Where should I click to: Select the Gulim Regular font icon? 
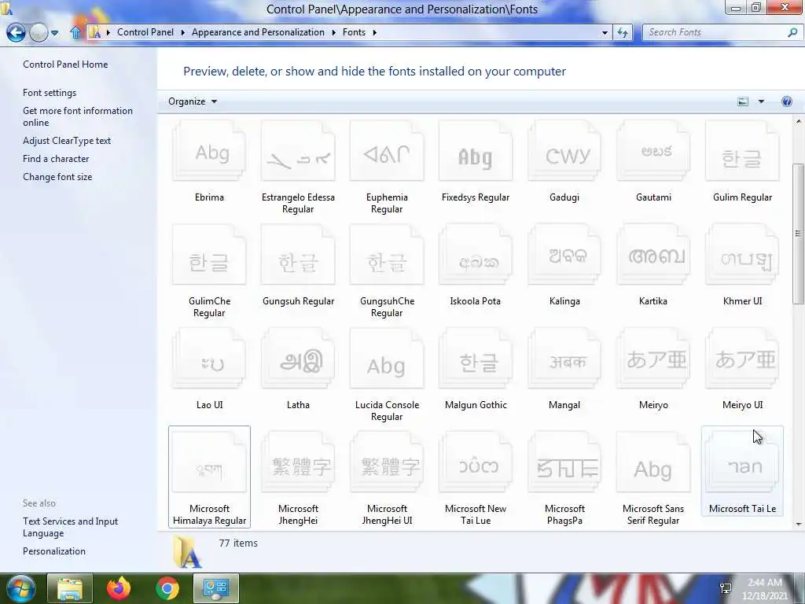(x=742, y=151)
